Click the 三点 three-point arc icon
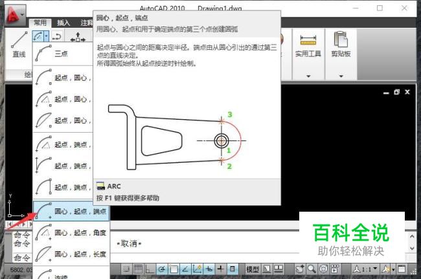The image size is (421, 279). 43,54
